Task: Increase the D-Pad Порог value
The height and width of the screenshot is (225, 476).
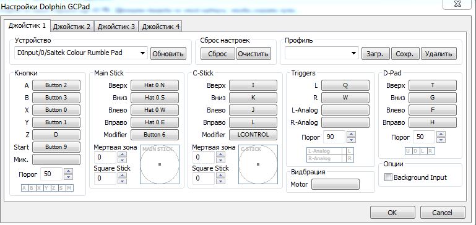Action: click(441, 134)
